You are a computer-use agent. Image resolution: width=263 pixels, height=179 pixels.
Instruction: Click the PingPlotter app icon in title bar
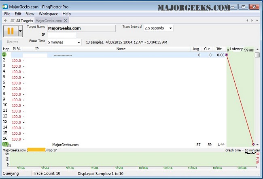[x=5, y=7]
